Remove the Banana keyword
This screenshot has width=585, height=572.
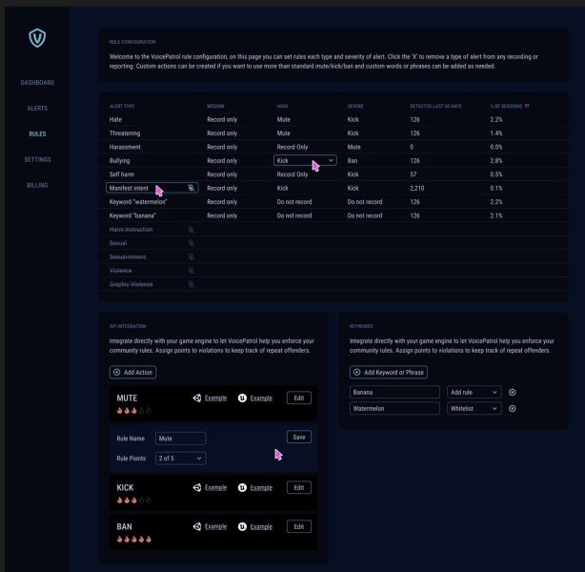click(x=513, y=393)
